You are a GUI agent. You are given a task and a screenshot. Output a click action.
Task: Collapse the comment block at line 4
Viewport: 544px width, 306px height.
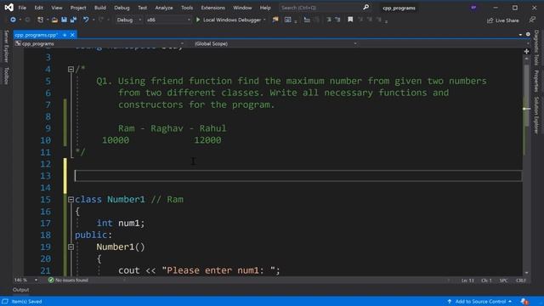point(71,70)
